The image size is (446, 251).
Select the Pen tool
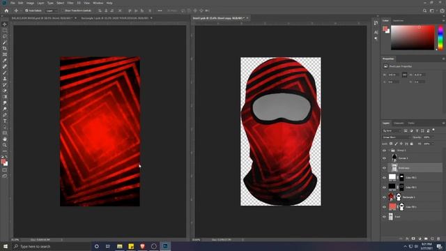point(5,115)
